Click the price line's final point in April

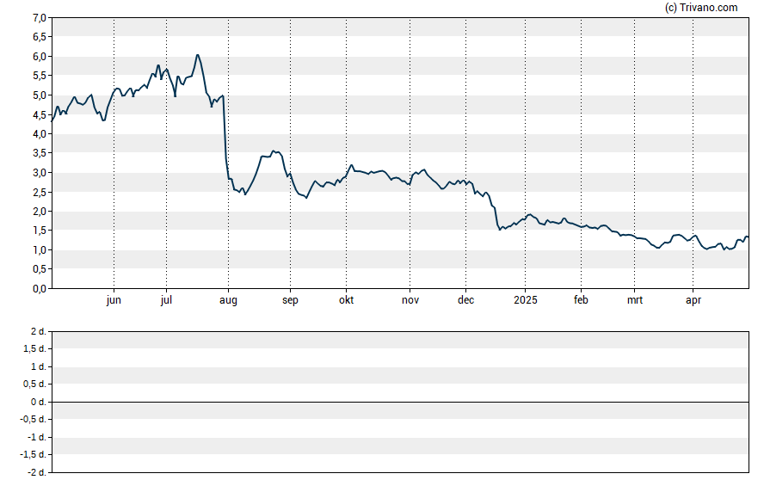(x=748, y=237)
